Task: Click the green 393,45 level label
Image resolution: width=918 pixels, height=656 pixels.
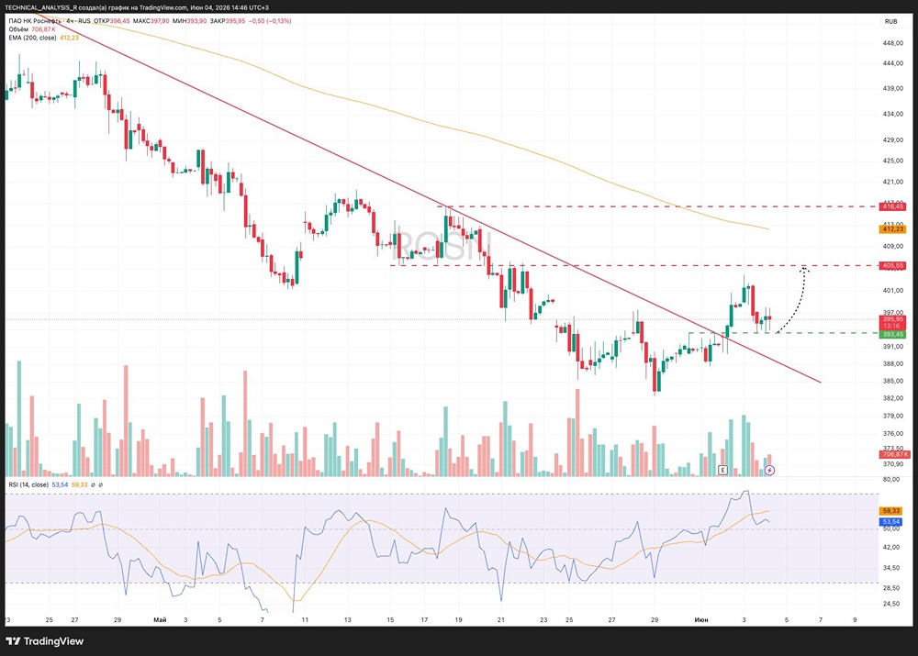Action: tap(892, 335)
